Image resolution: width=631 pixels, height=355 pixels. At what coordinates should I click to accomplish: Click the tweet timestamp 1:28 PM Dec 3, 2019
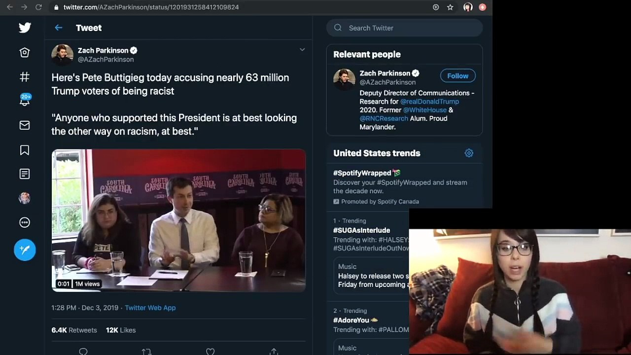85,308
